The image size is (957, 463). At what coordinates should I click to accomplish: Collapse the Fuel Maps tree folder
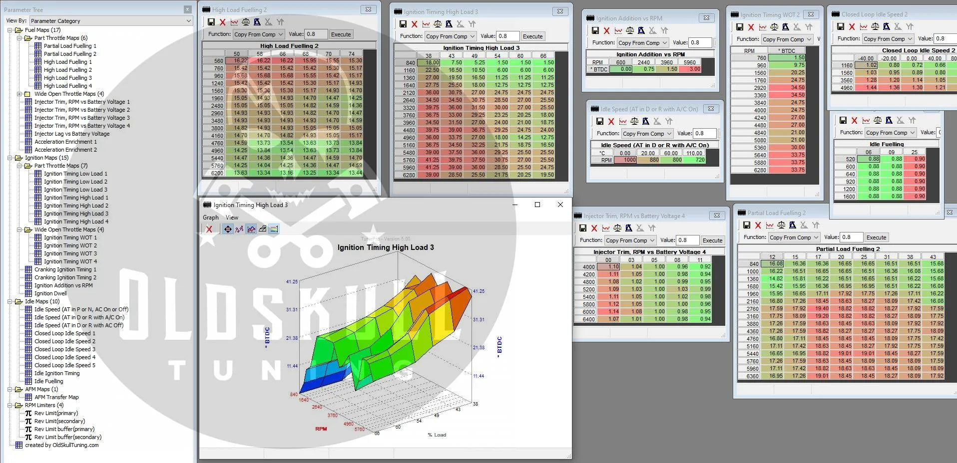click(x=10, y=30)
